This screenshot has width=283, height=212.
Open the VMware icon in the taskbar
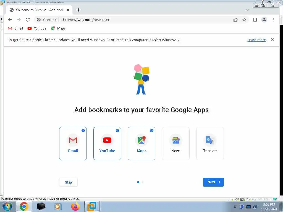pos(92,206)
